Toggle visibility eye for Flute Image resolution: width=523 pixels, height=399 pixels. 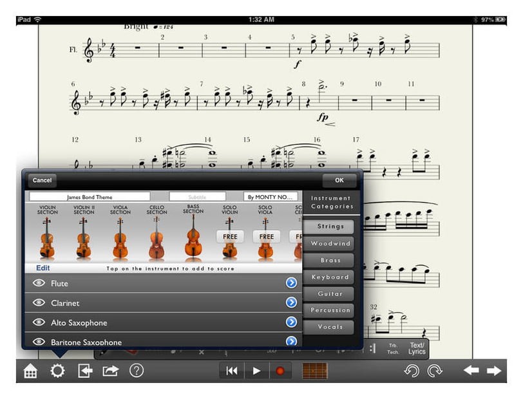point(39,283)
